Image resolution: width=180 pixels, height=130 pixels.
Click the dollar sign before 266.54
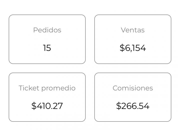(119, 106)
